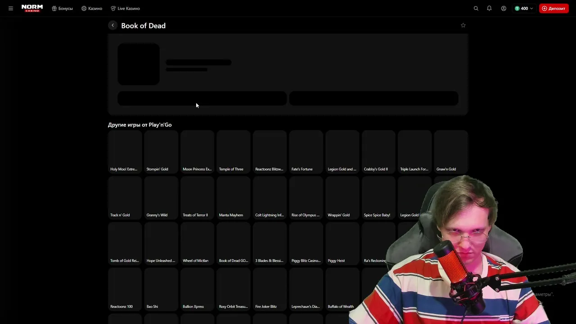Screen dimensions: 576x324
Task: Click the Book of Dead page title
Action: [143, 26]
